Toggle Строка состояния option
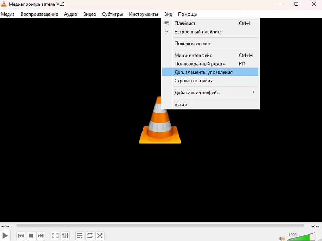Image resolution: width=322 pixels, height=241 pixels. (x=210, y=81)
